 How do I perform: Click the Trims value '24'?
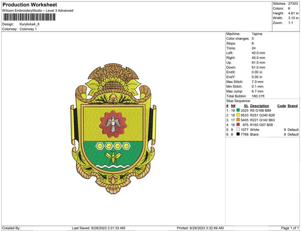coord(254,48)
